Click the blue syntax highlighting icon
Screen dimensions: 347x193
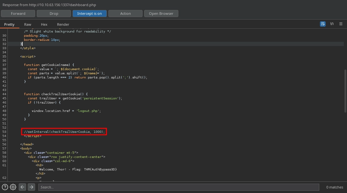[322, 24]
